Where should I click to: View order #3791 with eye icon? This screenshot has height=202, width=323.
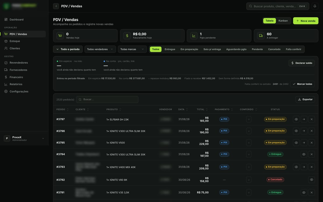[304, 193]
